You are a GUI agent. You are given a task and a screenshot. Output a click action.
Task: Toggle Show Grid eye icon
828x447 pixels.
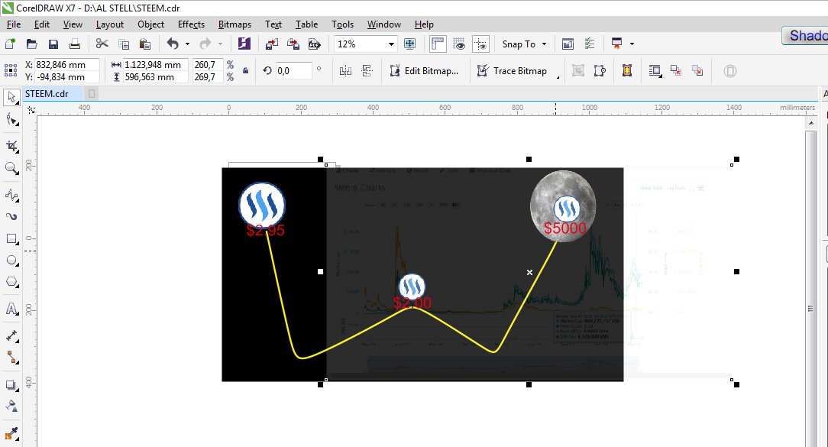459,44
